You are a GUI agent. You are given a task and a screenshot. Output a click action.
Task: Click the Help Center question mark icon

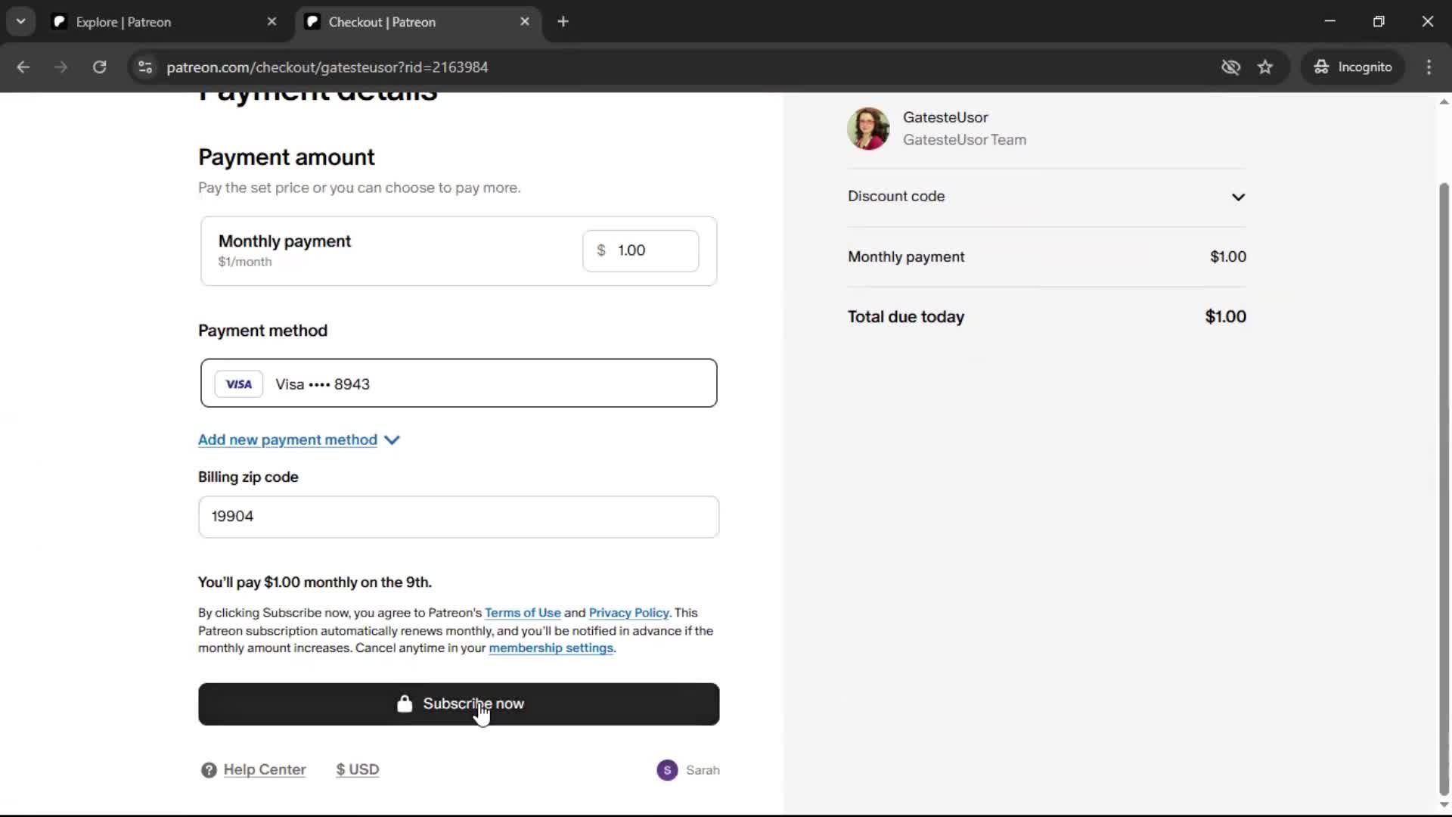pos(209,770)
